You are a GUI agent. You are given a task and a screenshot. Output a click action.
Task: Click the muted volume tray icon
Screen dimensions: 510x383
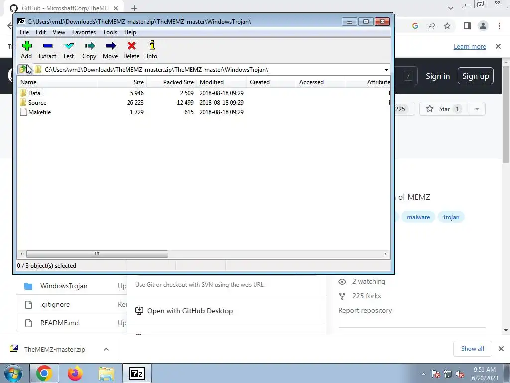(x=460, y=374)
